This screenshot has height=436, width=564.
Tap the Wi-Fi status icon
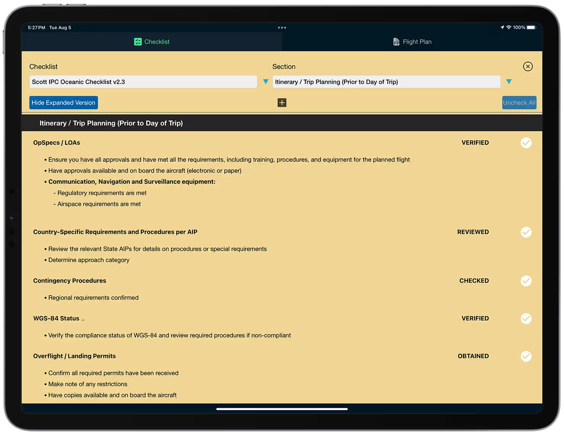coord(508,27)
